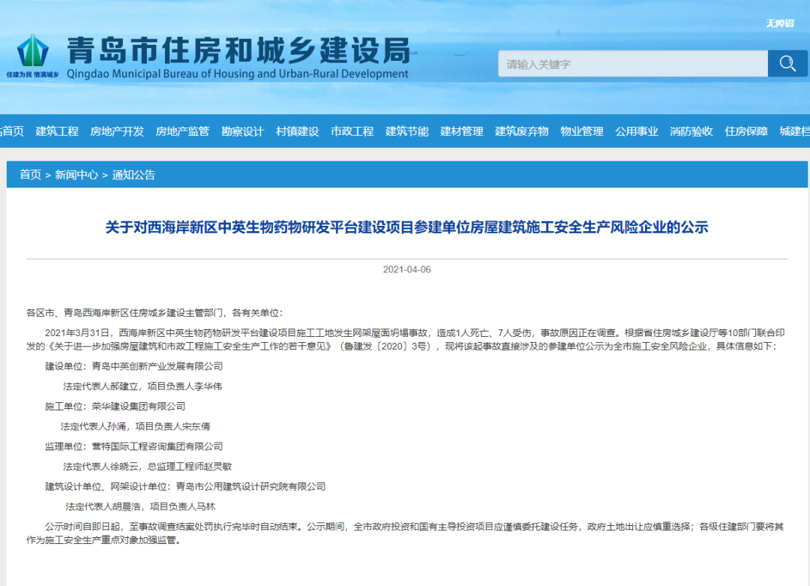Open the 首页 navigation menu item
Screen dimensions: 810x586
(x=11, y=131)
